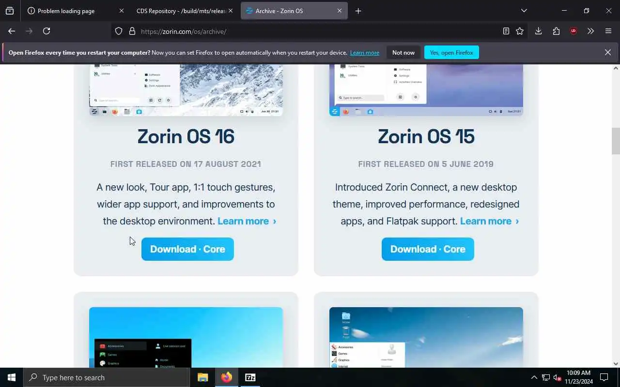The height and width of the screenshot is (387, 620).
Task: Click the Zorin OS 15 heading
Action: (426, 136)
